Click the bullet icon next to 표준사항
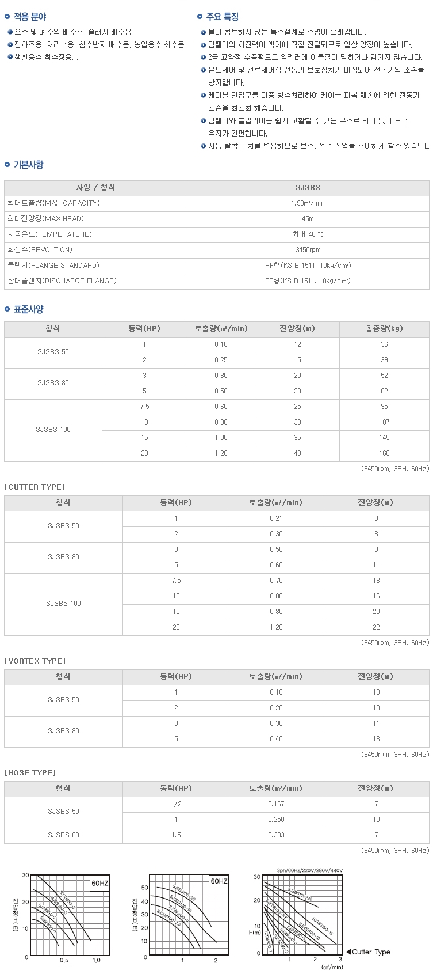This screenshot has height=974, width=433. (x=7, y=309)
